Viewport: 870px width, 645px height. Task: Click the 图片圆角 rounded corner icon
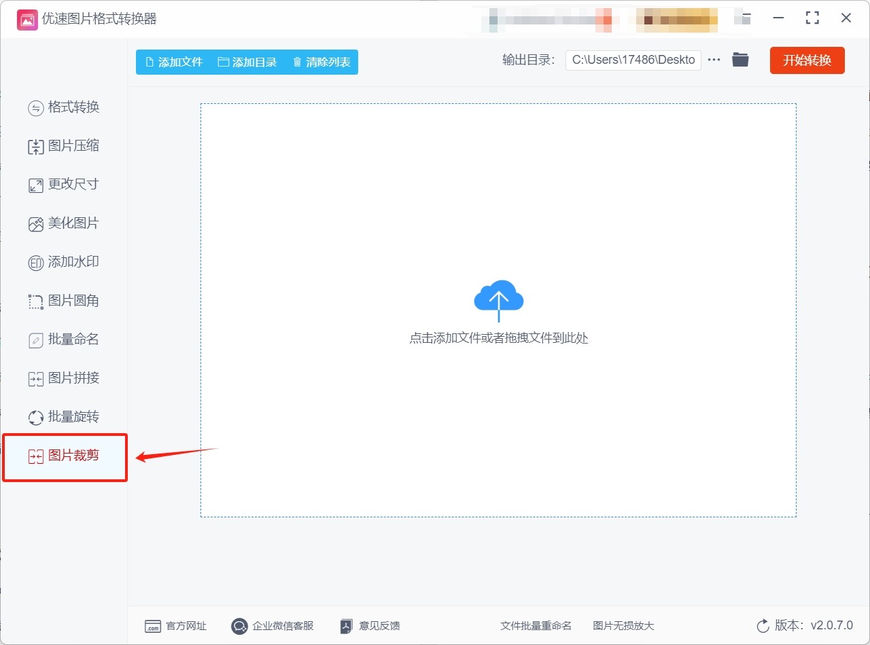35,301
